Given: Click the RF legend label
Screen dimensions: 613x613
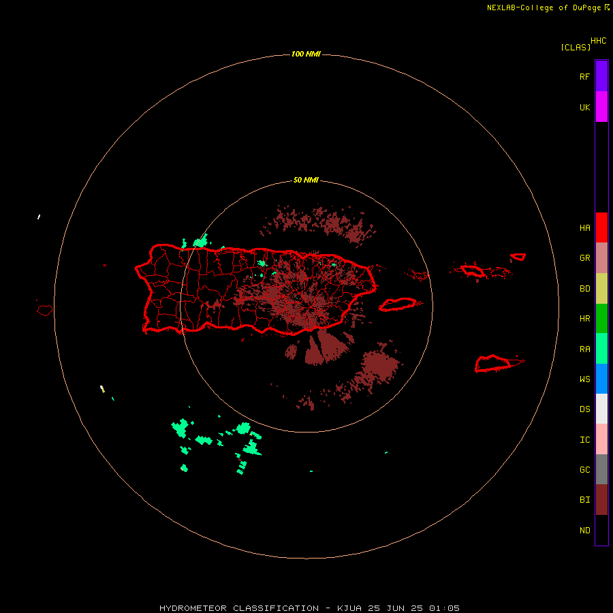Looking at the screenshot, I should coord(584,76).
